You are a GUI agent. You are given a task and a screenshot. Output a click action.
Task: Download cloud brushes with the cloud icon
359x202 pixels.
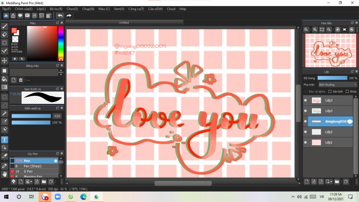[14, 182]
